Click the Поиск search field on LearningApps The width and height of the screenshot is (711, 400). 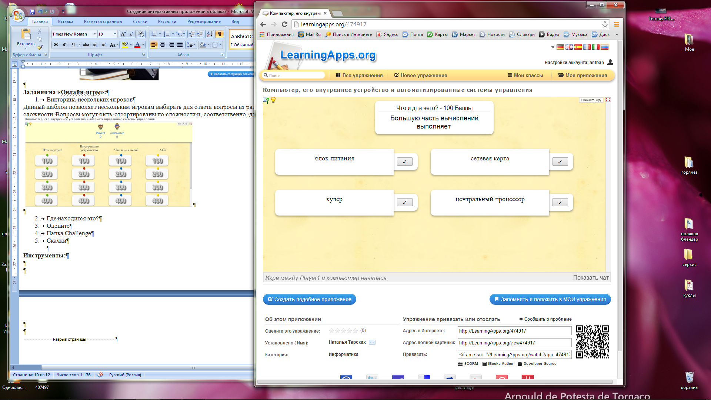[x=294, y=75]
